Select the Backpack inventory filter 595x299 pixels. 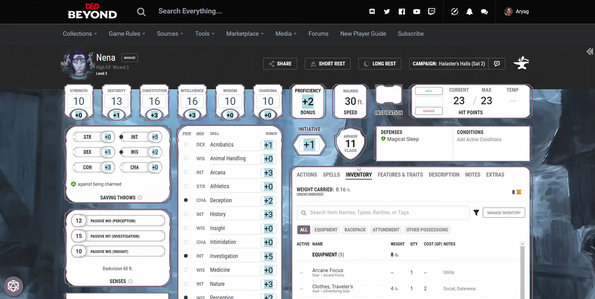pyautogui.click(x=355, y=230)
